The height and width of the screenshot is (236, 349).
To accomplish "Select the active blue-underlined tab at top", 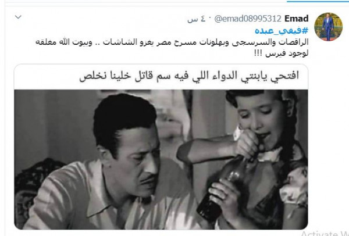I will (x=318, y=1).
